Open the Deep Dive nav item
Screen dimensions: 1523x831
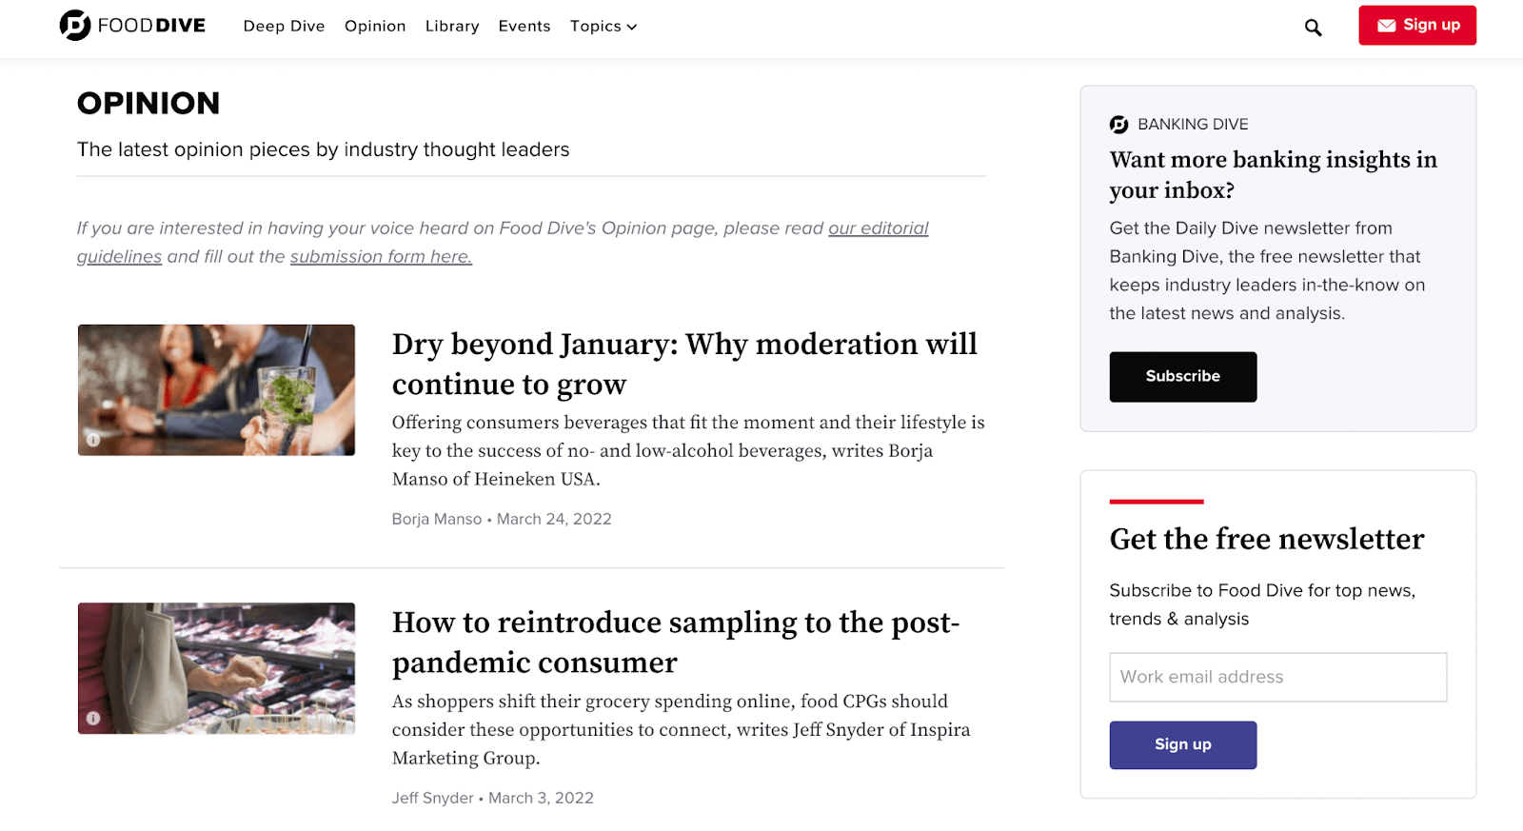284,27
